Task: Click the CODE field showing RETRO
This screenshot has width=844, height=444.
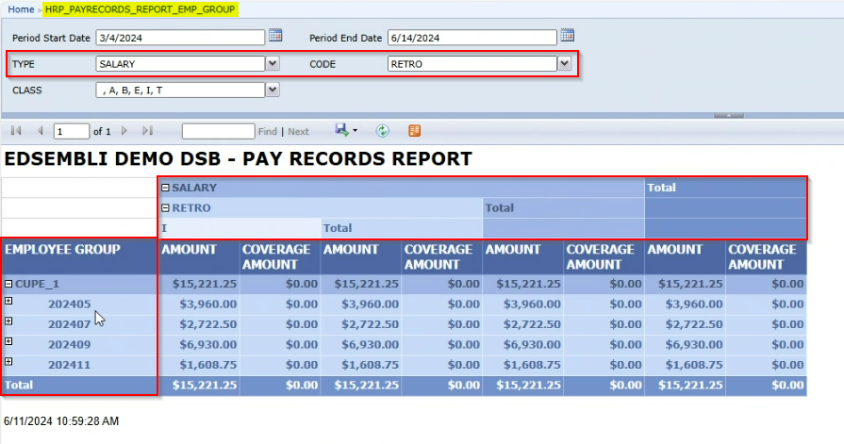Action: point(472,63)
